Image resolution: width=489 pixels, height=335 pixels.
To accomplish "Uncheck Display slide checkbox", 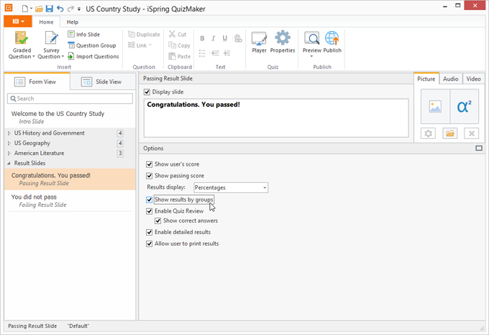I will click(x=147, y=92).
